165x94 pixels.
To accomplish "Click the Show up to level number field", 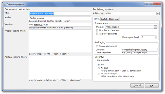I will pyautogui.click(x=148, y=37).
